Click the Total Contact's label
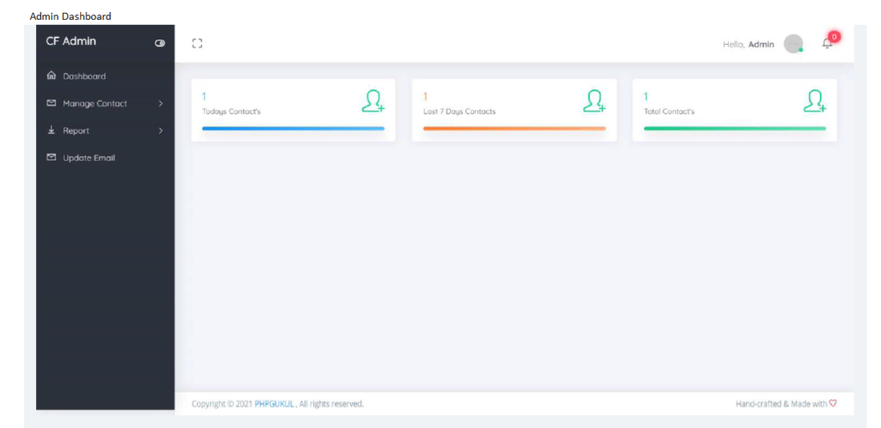Screen dimensions: 881x428 coord(669,112)
